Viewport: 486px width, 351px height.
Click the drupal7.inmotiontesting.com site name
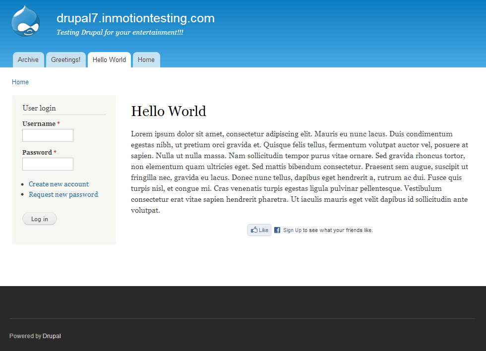coord(135,18)
